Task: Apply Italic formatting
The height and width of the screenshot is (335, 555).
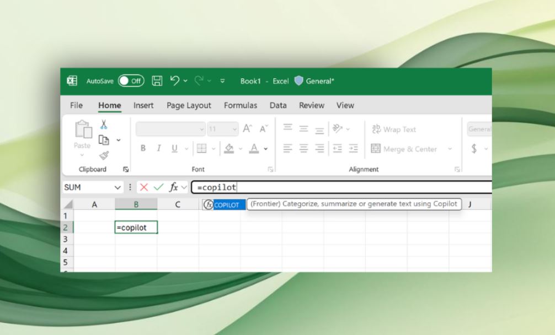Action: click(x=158, y=148)
